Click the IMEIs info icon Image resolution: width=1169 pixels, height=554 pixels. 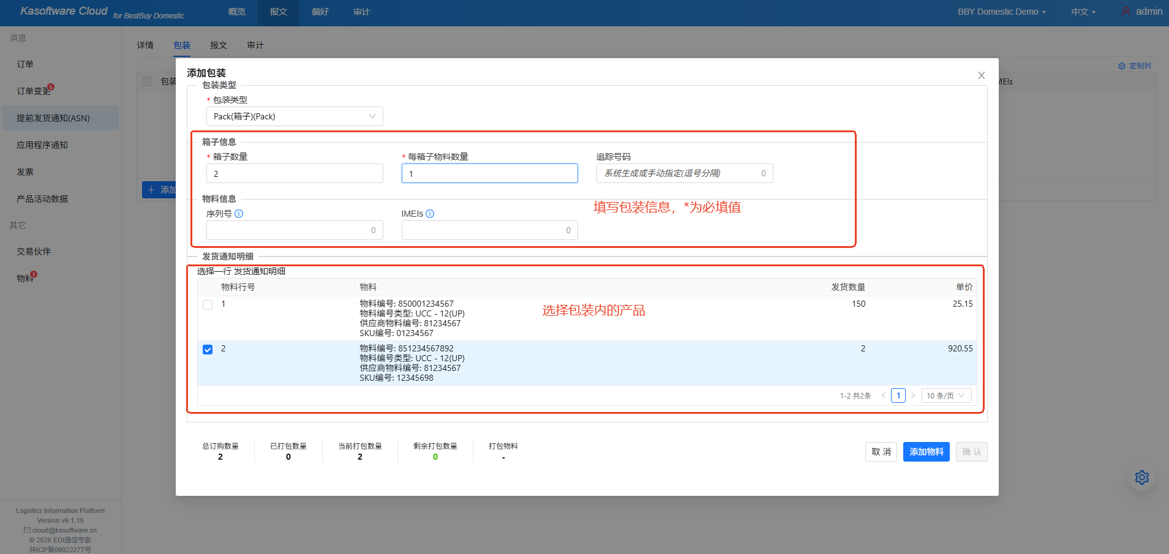[430, 214]
